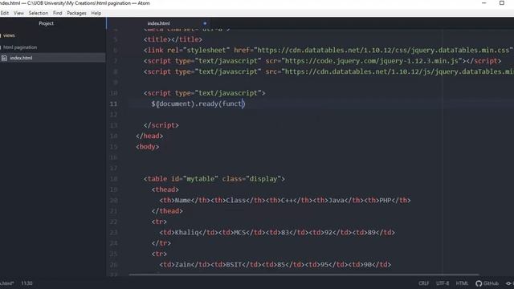The width and height of the screenshot is (514, 289).
Task: Click the table id "mytable" text
Action: (x=200, y=179)
